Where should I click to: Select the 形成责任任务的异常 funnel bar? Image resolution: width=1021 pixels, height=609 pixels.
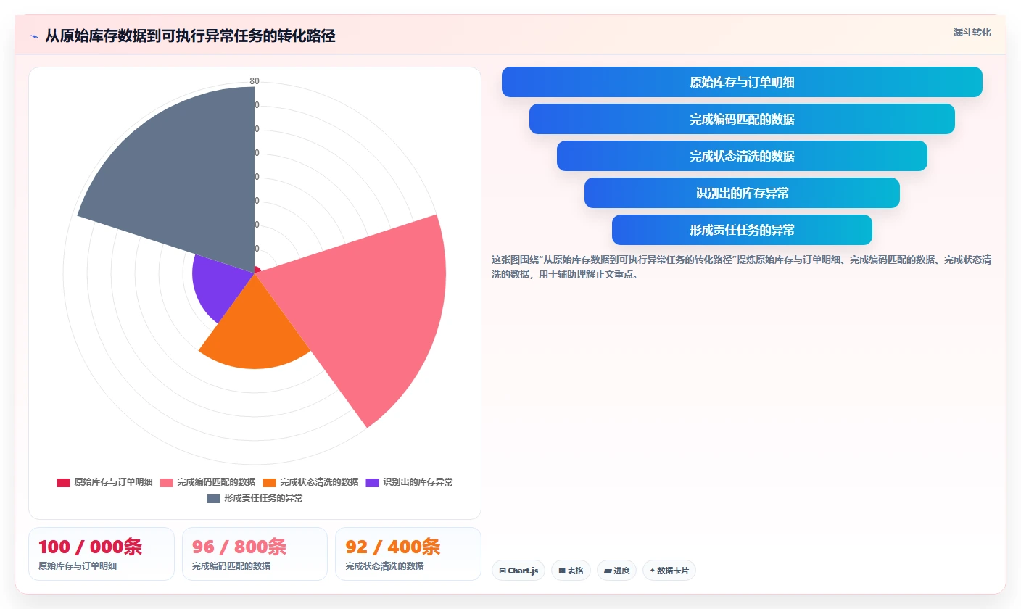(742, 230)
